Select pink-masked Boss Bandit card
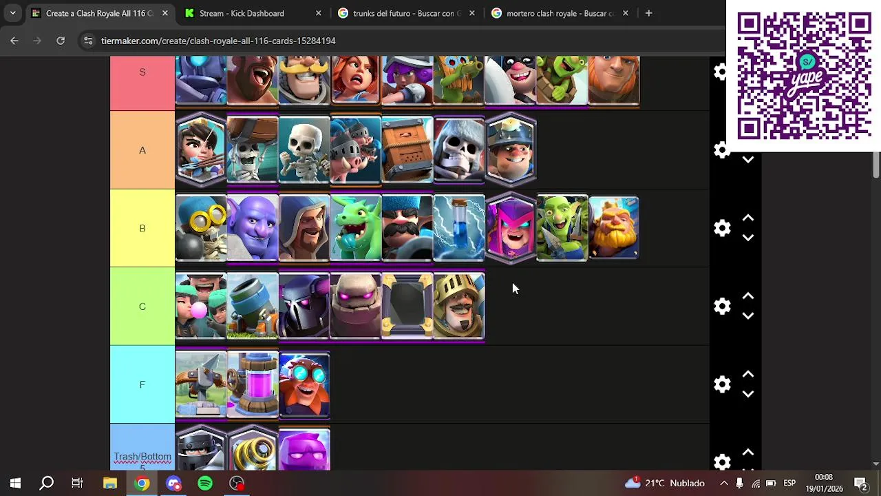The image size is (881, 496). click(x=511, y=228)
